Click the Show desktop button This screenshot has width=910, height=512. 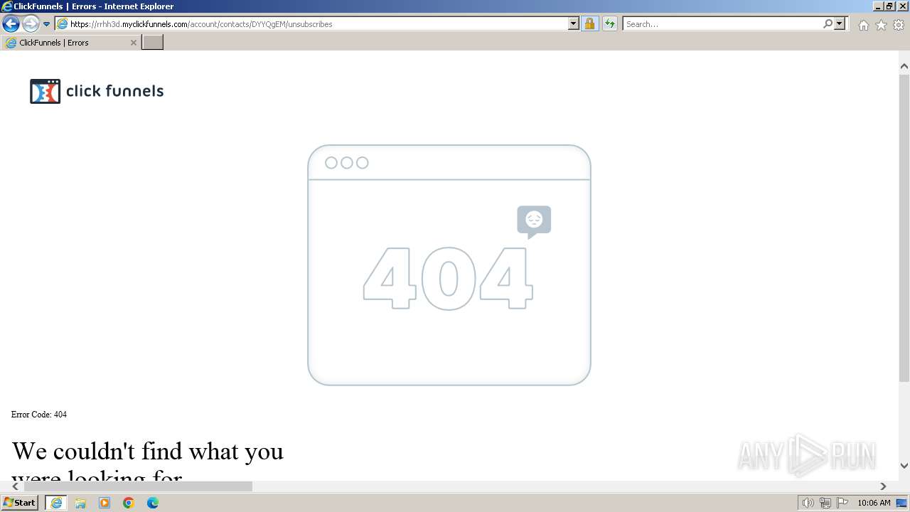pos(902,503)
